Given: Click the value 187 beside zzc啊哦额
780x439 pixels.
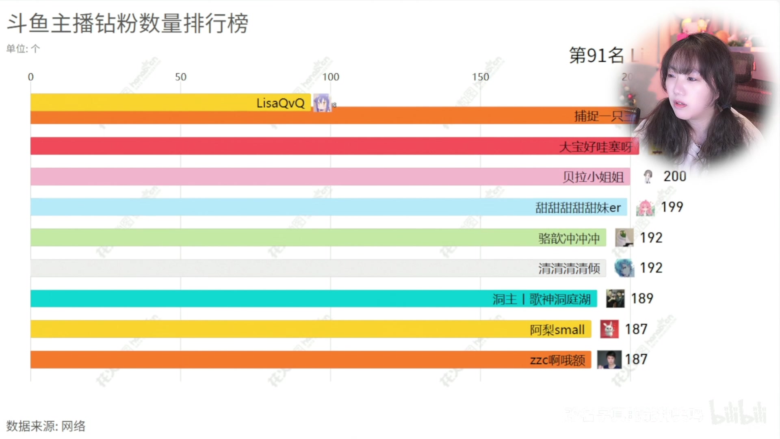Looking at the screenshot, I should click(636, 359).
